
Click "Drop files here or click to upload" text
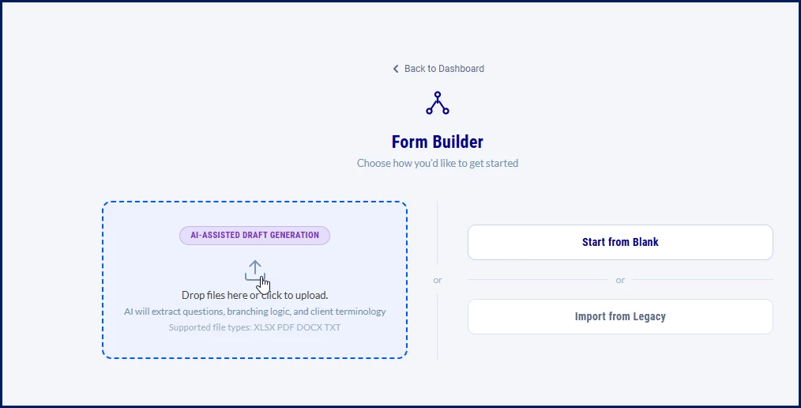tap(255, 295)
